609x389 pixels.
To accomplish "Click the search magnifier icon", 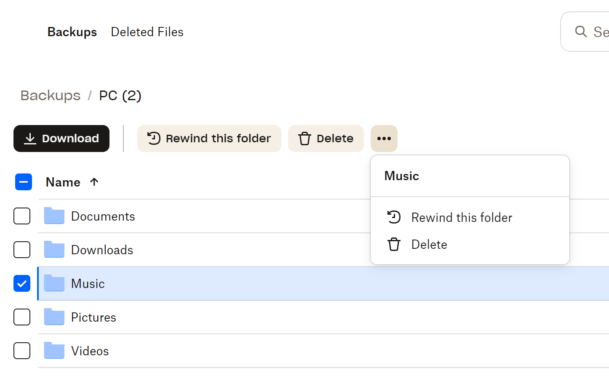I will click(x=581, y=32).
